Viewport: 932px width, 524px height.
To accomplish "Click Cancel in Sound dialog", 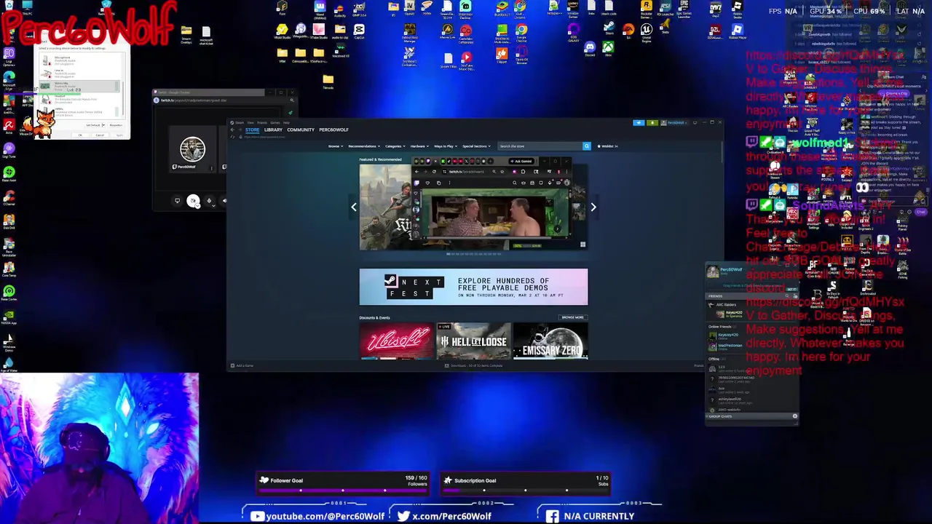I will coord(100,135).
